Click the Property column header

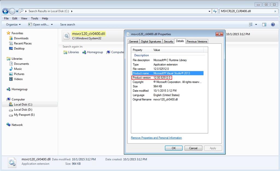[x=141, y=50]
